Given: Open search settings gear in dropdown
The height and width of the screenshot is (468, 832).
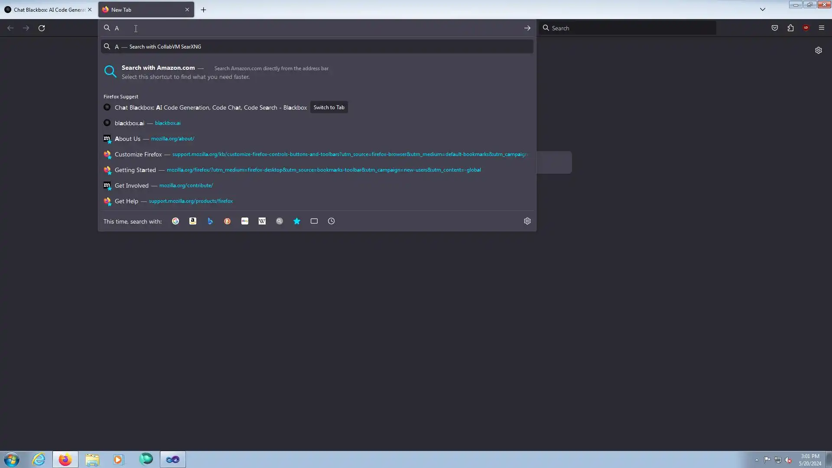Looking at the screenshot, I should pyautogui.click(x=527, y=221).
